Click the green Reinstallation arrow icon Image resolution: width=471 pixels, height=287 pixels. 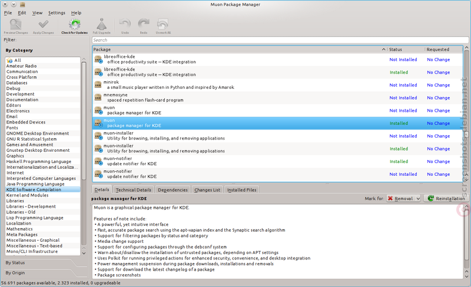pyautogui.click(x=431, y=198)
